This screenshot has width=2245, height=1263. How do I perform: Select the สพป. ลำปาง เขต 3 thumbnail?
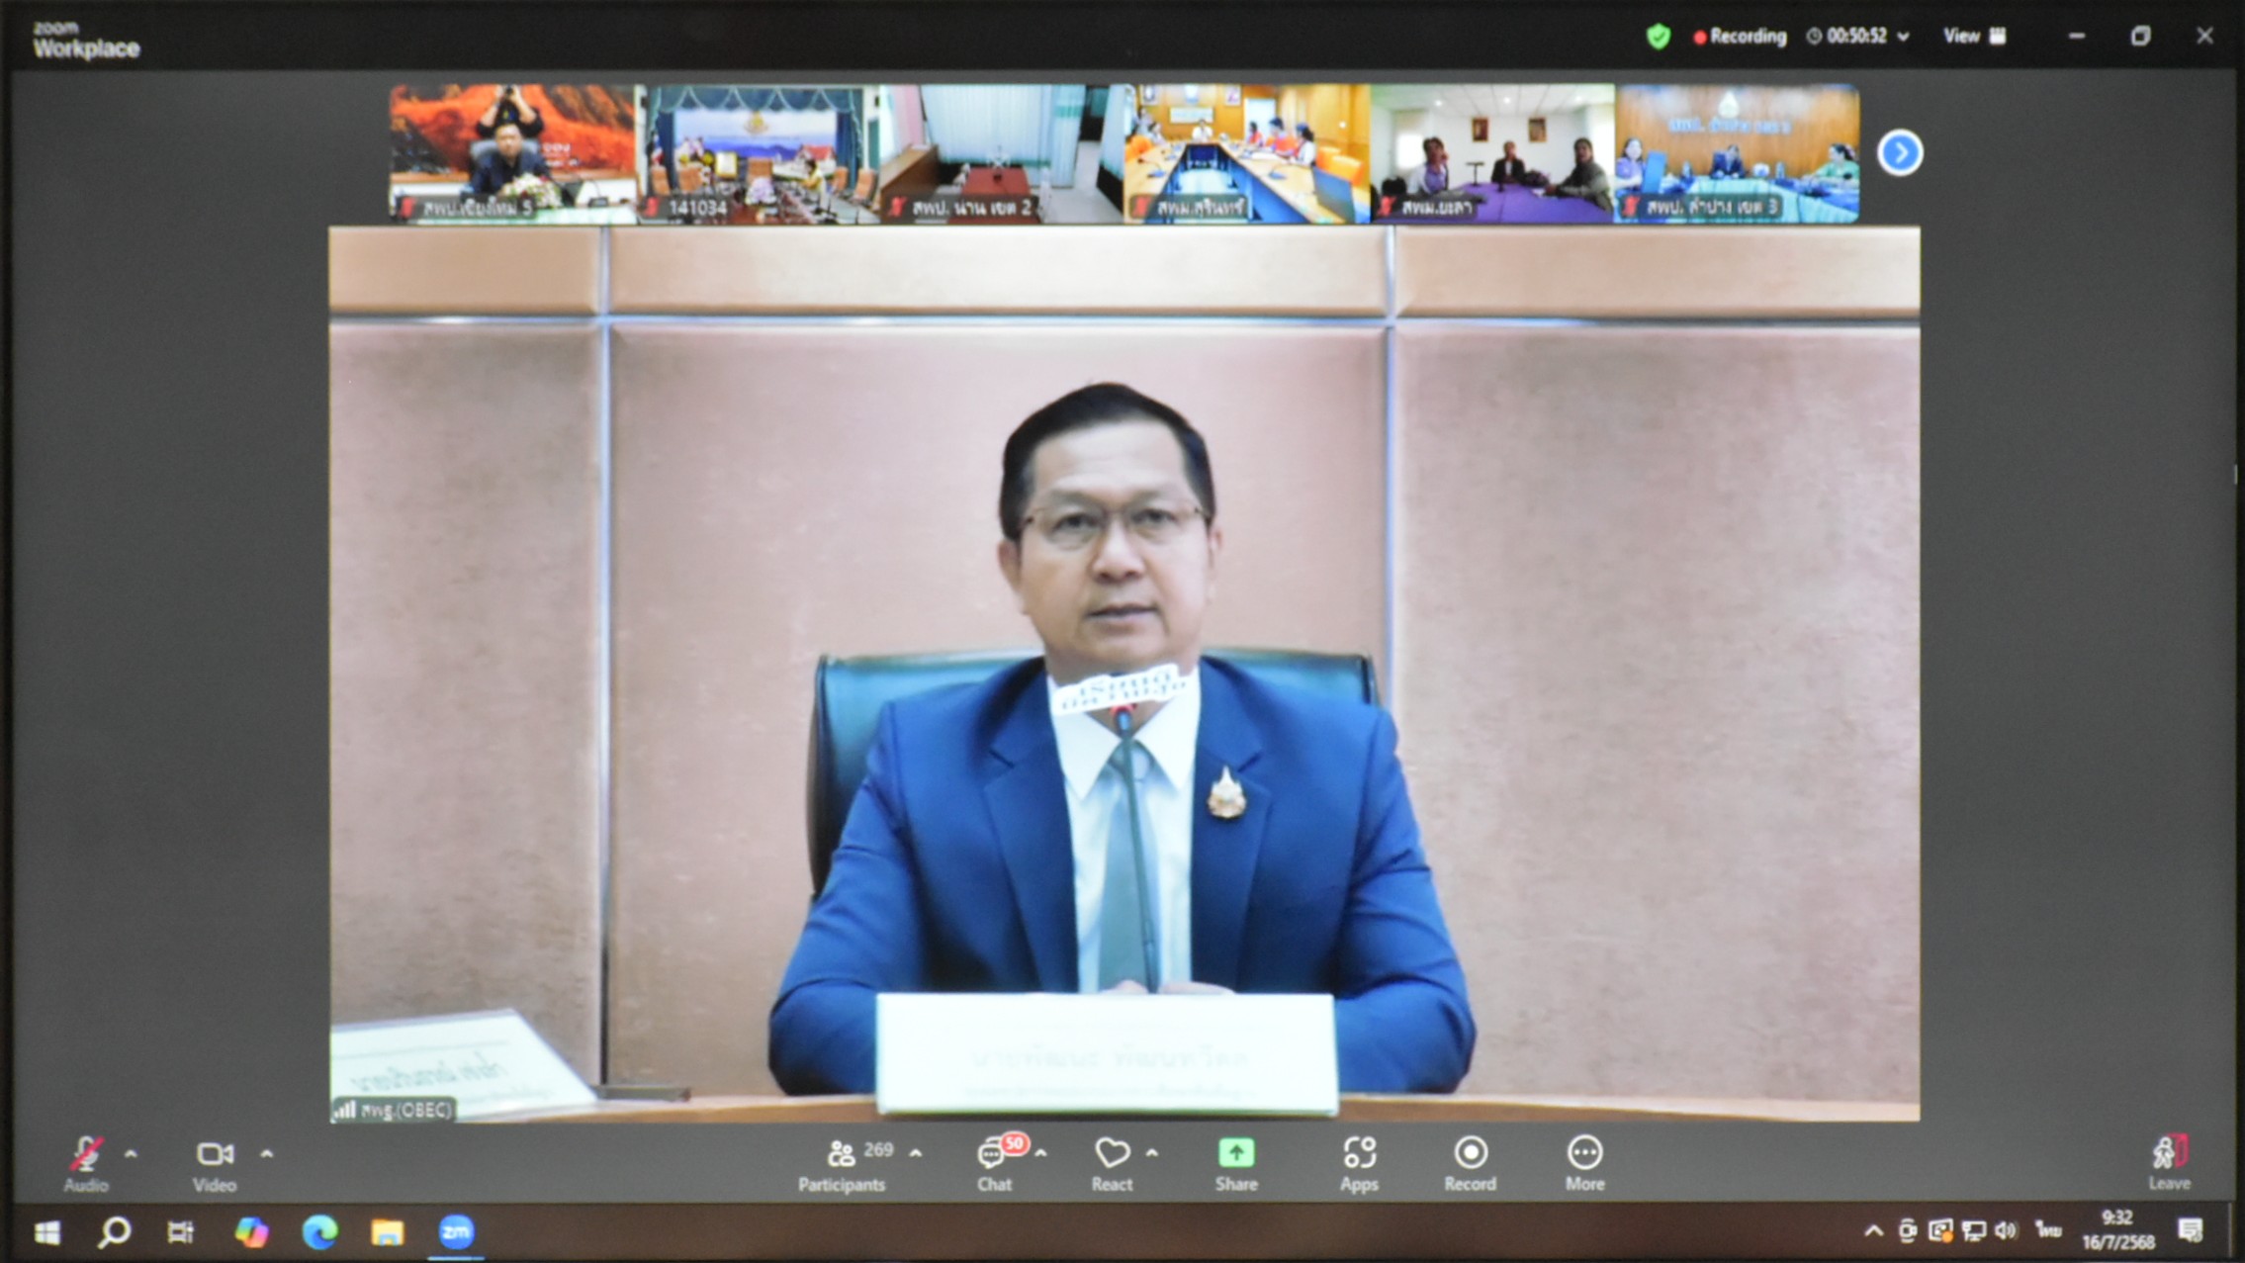[x=1738, y=153]
